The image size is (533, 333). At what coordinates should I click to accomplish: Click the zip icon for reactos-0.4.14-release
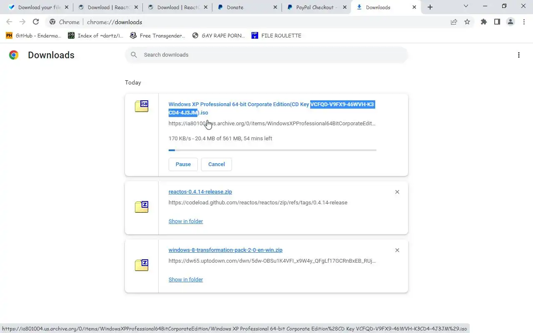coord(142,206)
